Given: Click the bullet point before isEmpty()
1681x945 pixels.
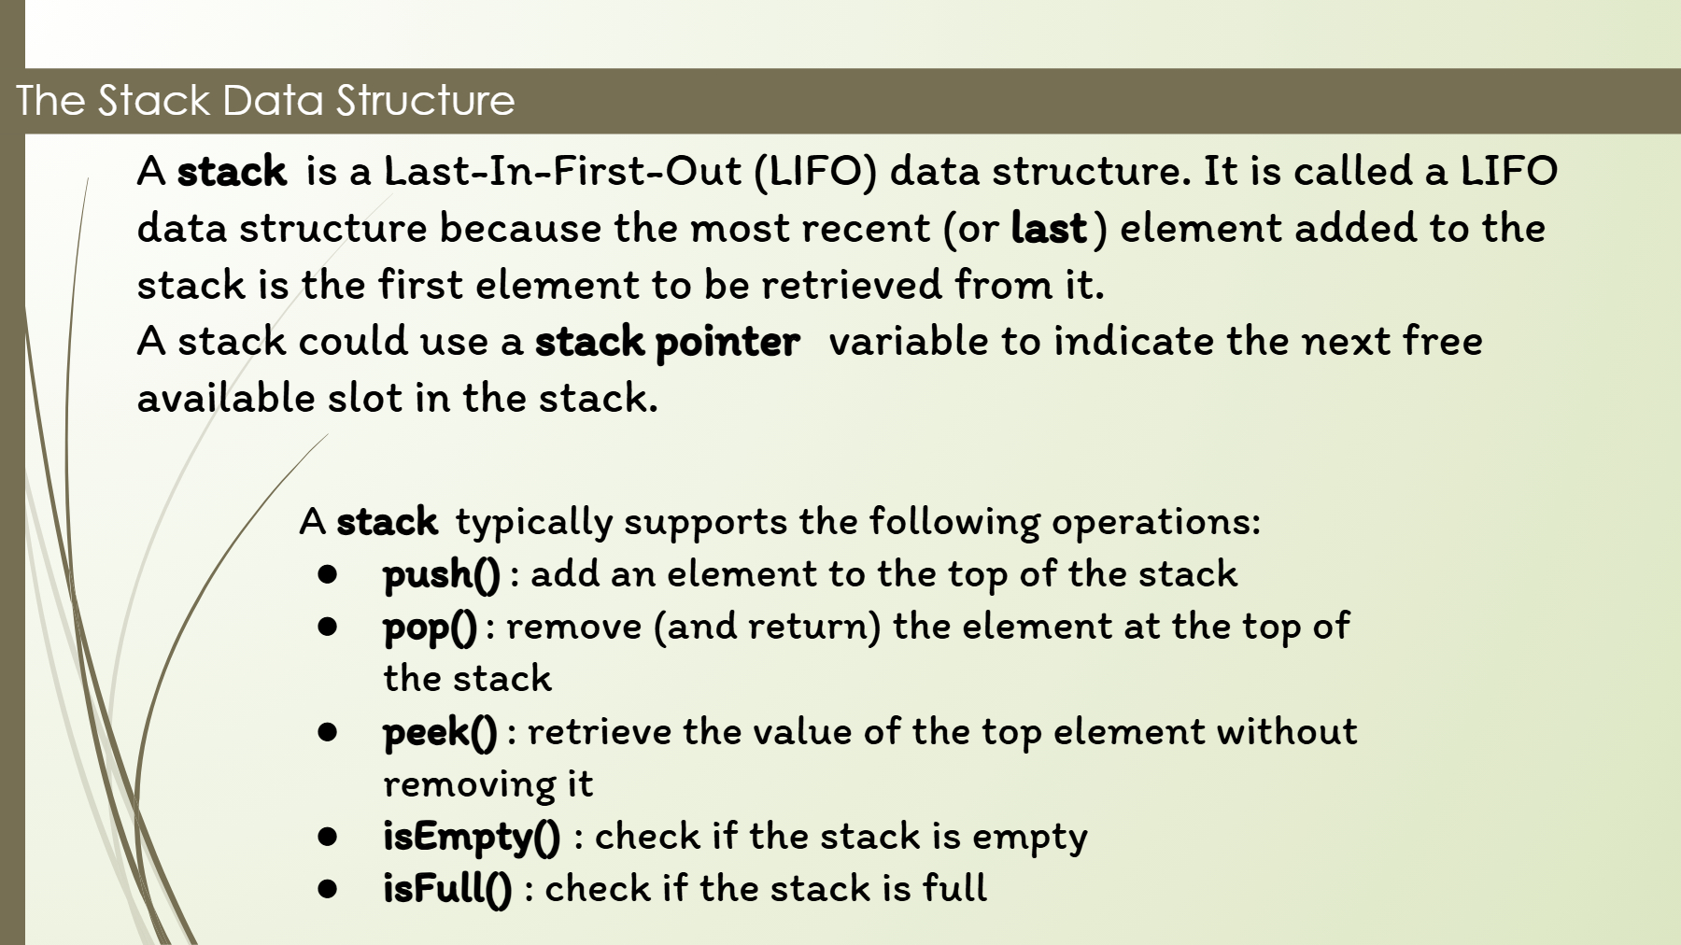Looking at the screenshot, I should click(327, 837).
